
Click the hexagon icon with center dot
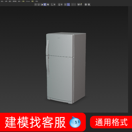pos(86,5)
